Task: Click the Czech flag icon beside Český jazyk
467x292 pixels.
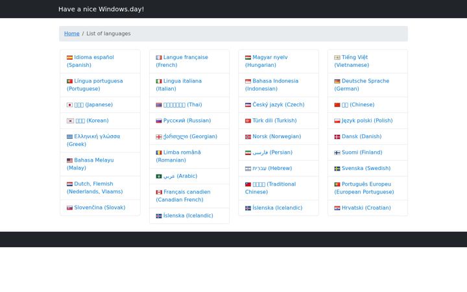Action: point(248,105)
